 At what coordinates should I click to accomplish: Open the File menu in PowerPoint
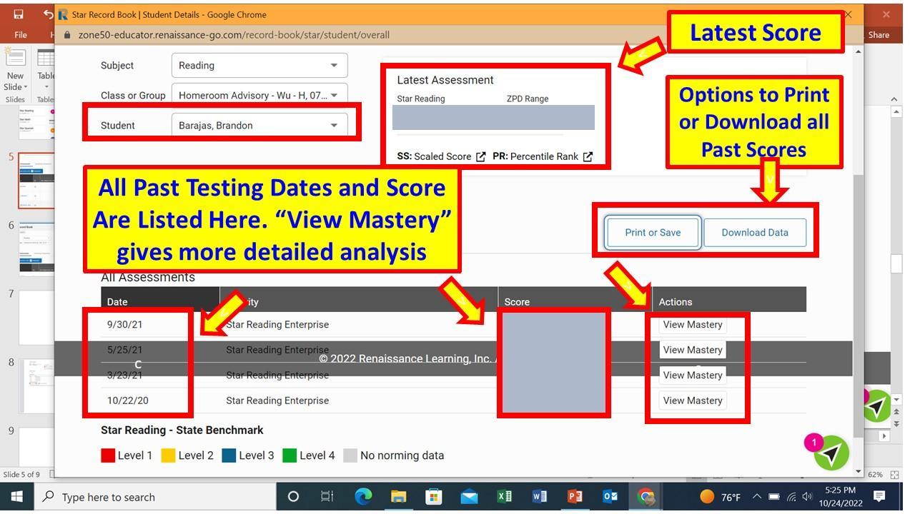19,34
